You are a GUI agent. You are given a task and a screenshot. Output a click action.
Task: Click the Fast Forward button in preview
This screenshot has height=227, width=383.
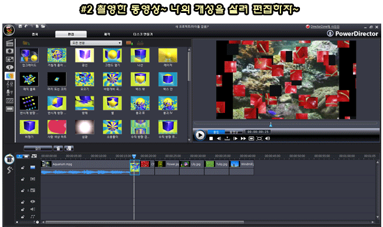[x=243, y=138]
